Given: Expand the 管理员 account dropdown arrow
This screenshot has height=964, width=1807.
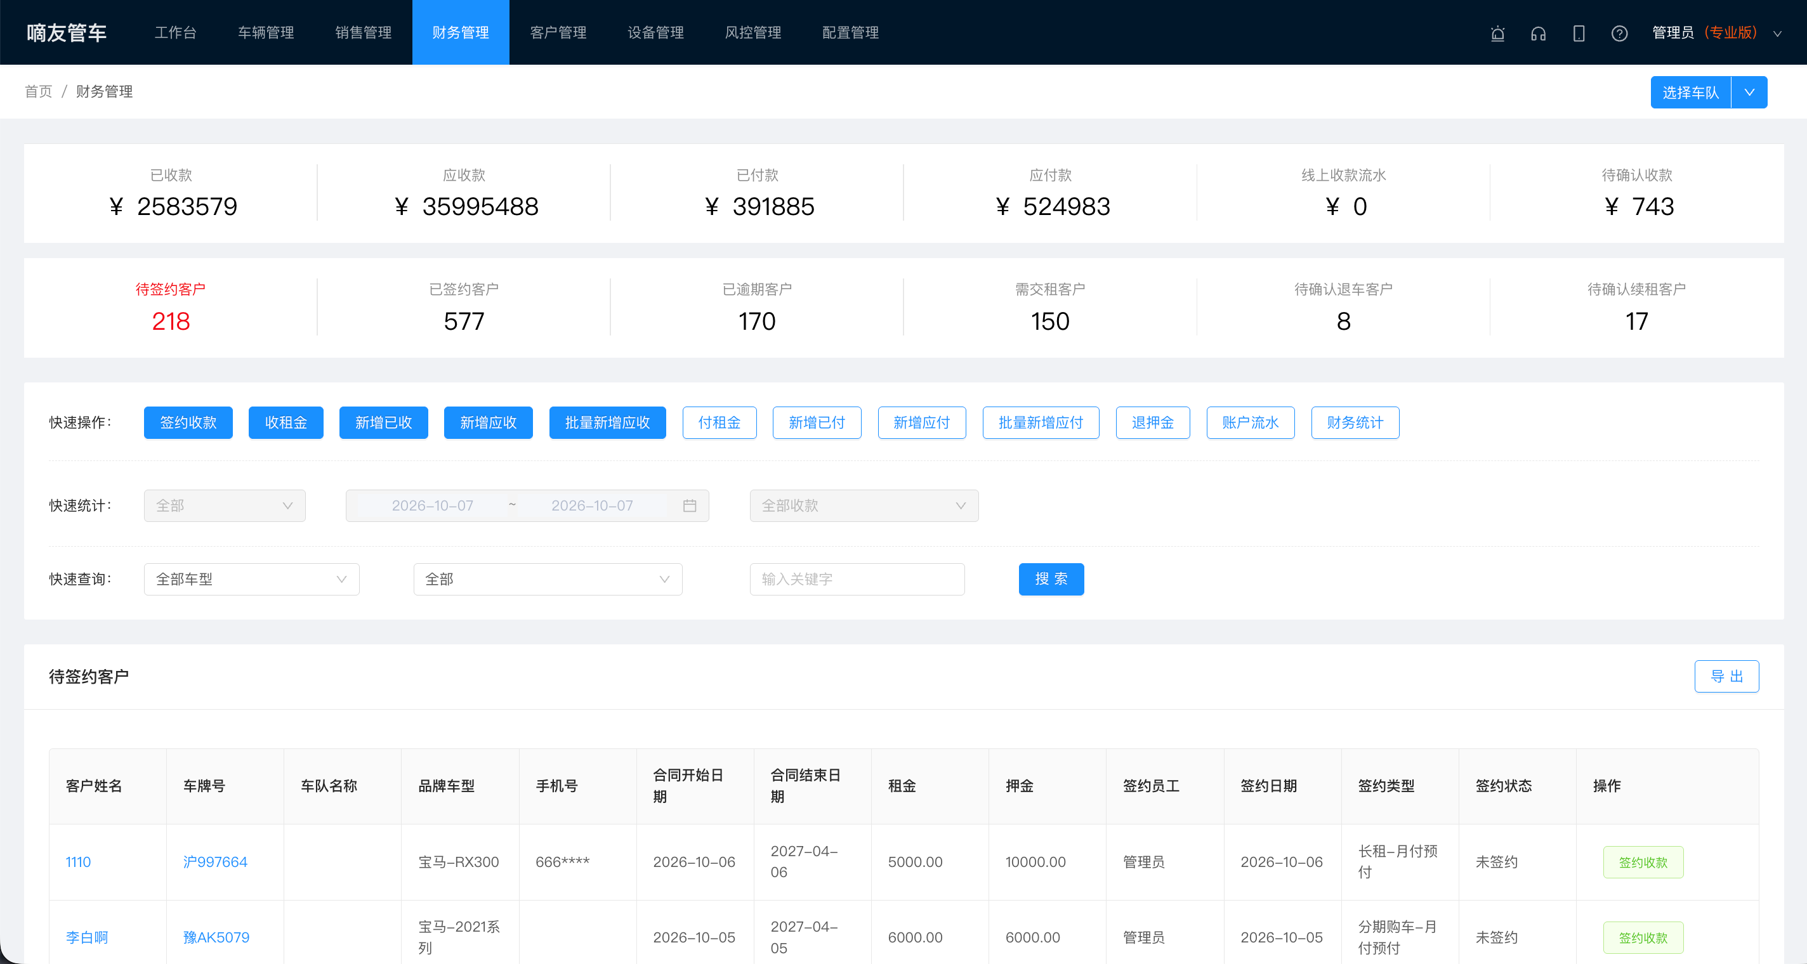Looking at the screenshot, I should click(1778, 33).
